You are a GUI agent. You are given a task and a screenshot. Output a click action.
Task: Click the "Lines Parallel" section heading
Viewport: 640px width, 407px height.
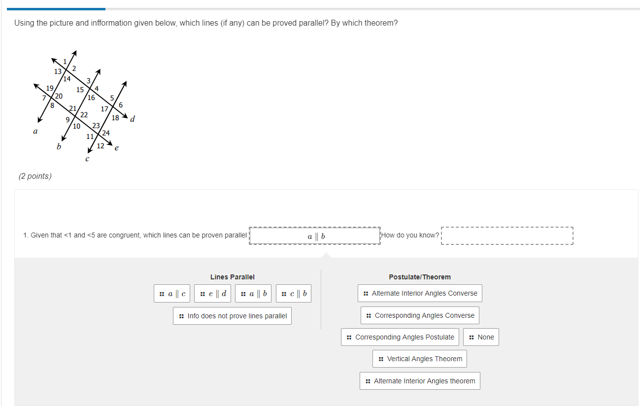pos(232,277)
